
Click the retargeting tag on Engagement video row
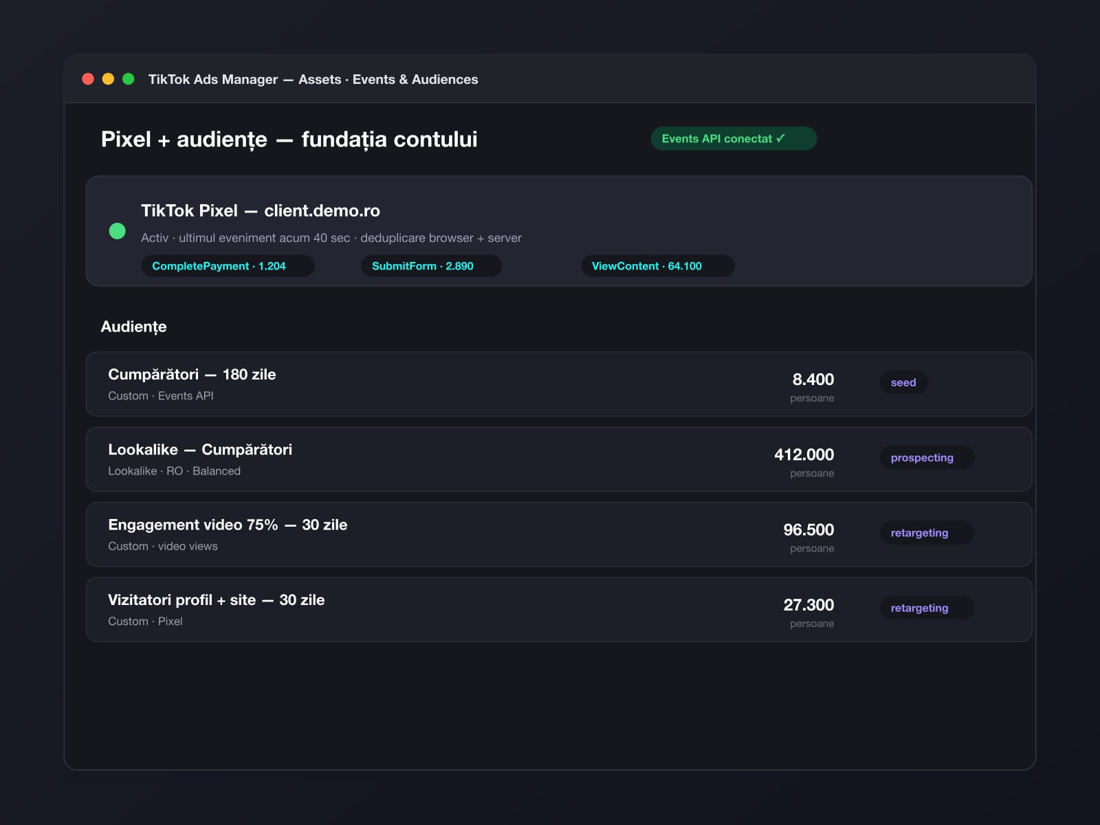[927, 533]
